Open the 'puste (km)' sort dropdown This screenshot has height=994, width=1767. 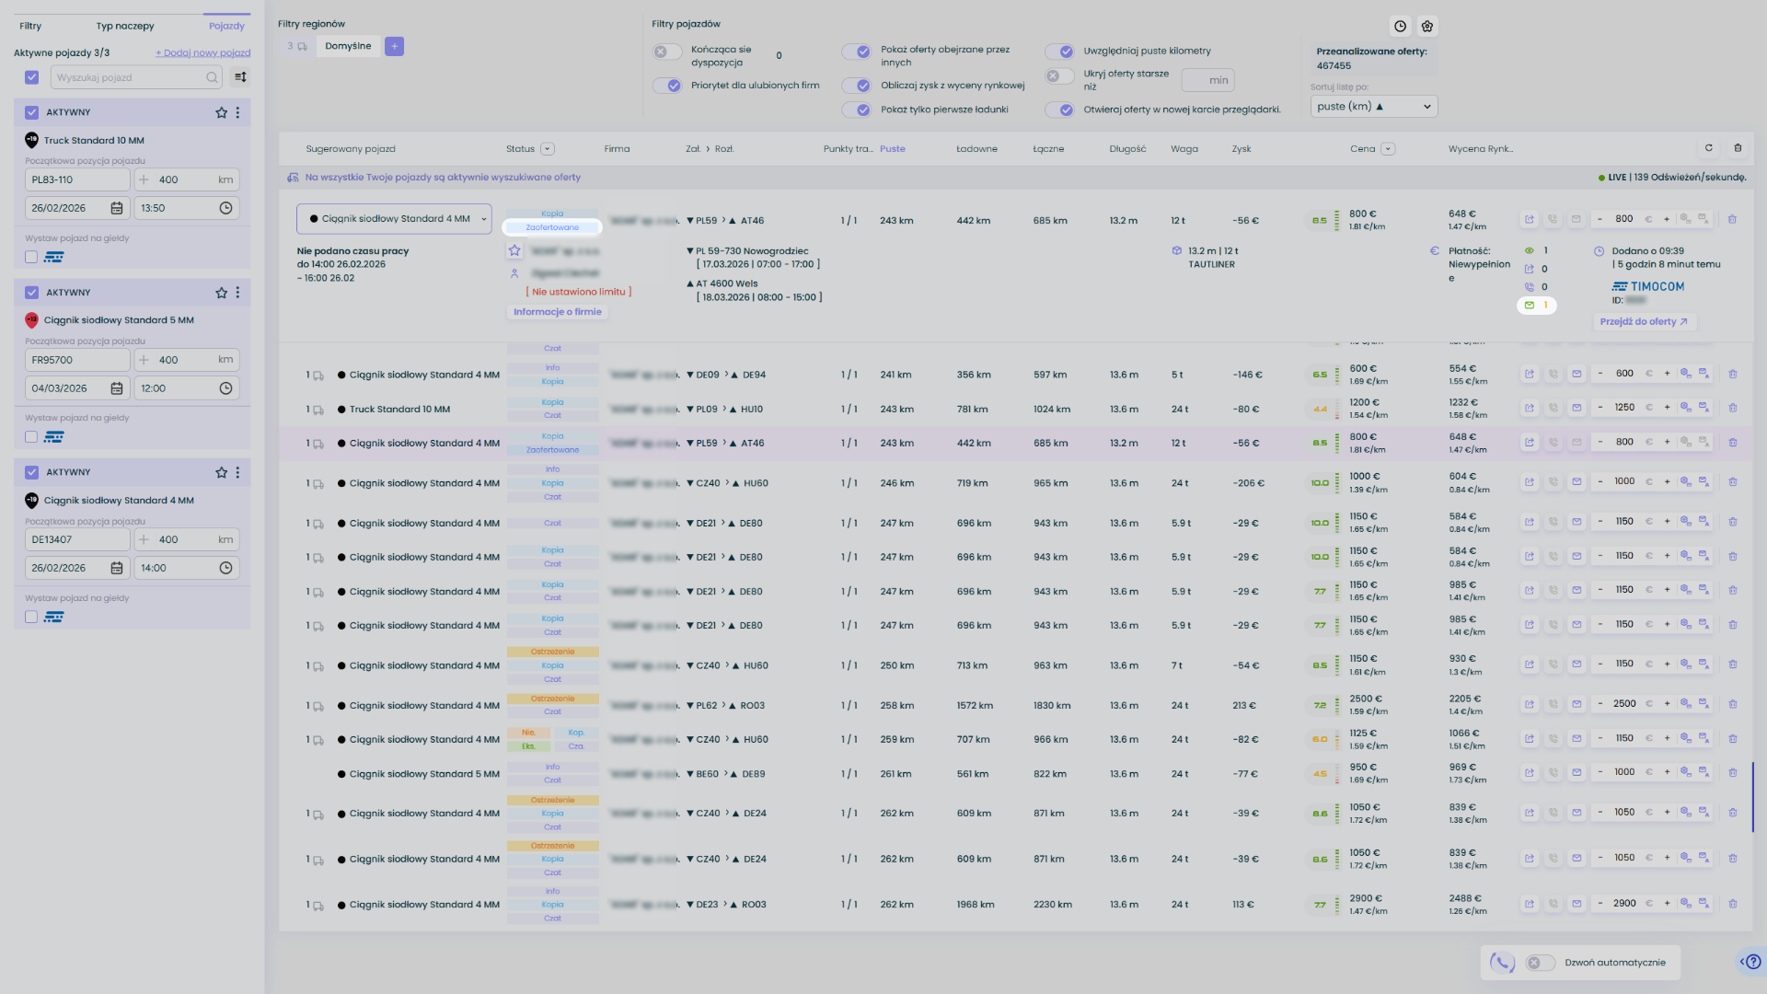click(1373, 107)
